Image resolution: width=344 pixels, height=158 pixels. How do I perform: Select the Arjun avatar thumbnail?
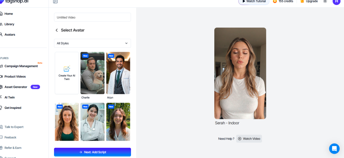point(118,73)
